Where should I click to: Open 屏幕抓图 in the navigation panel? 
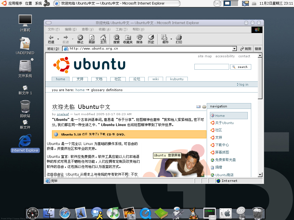pos(222,152)
